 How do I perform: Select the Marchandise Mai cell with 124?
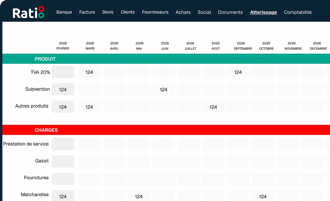pos(139,196)
